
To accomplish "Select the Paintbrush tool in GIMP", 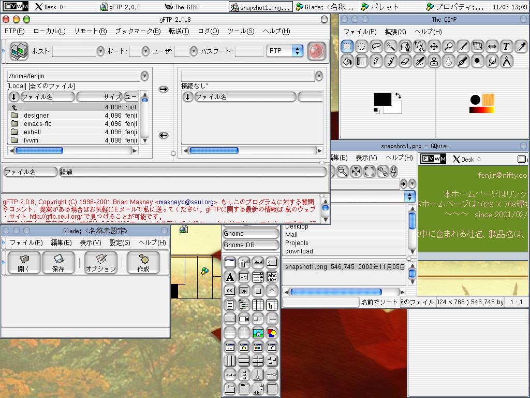I will [x=391, y=61].
